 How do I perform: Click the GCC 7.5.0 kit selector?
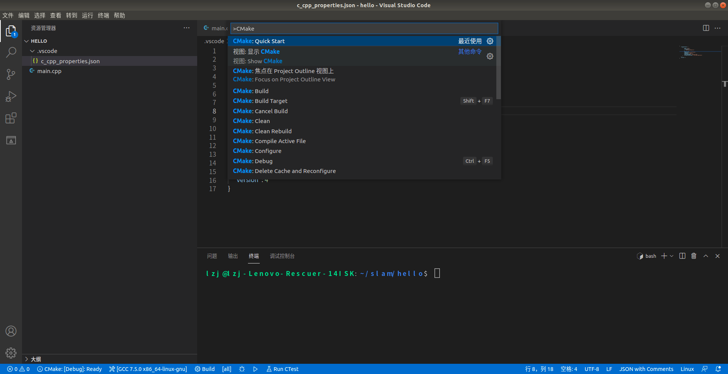148,369
